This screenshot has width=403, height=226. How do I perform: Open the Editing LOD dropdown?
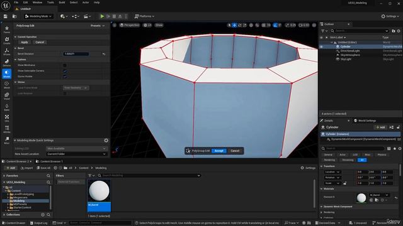tap(76, 148)
